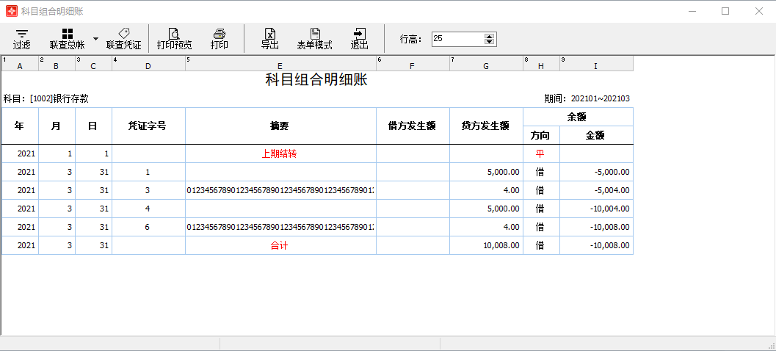Screen dimensions: 776x351
Task: Click the 联查总帐 grid icon
Action: tap(67, 34)
